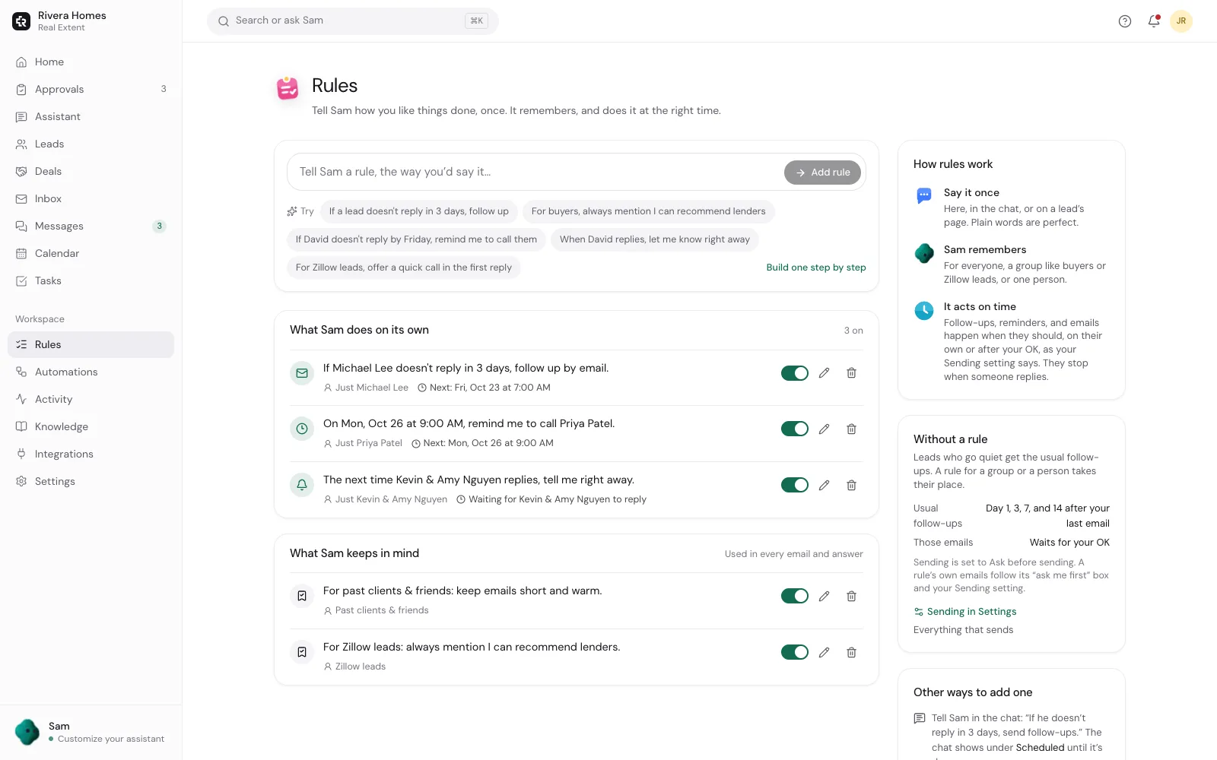Open the Inbox page
The image size is (1217, 760).
click(x=91, y=199)
